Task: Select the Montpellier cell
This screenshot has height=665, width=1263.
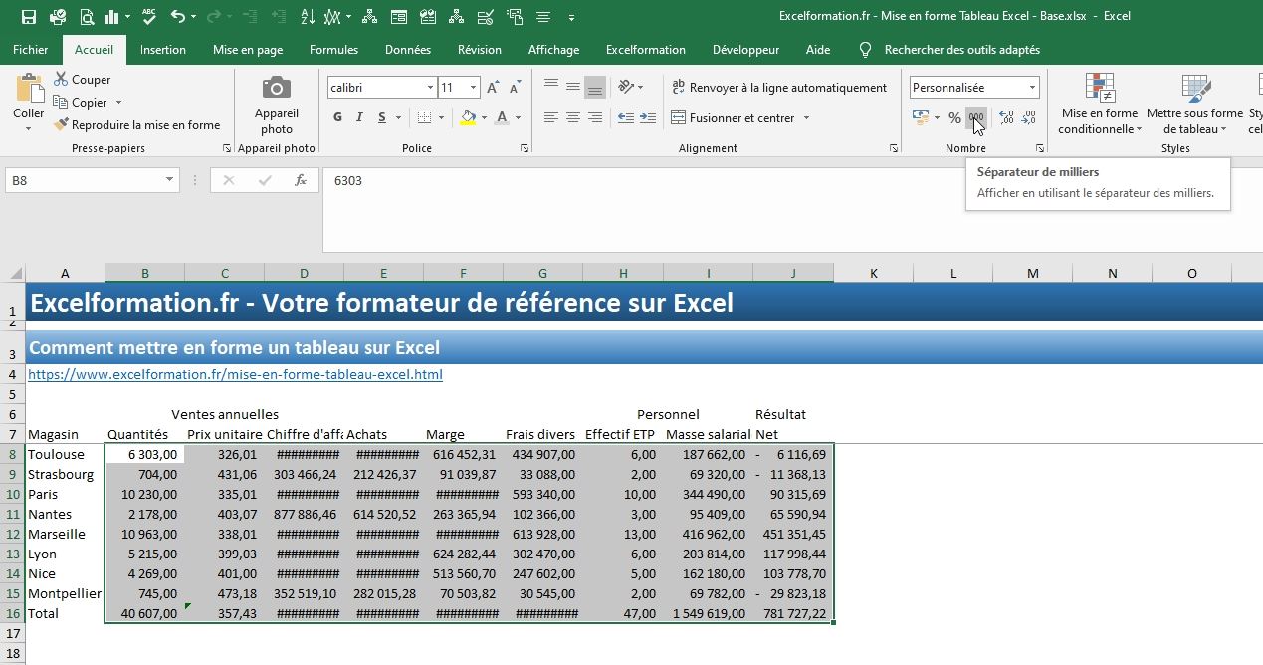Action: pos(65,593)
